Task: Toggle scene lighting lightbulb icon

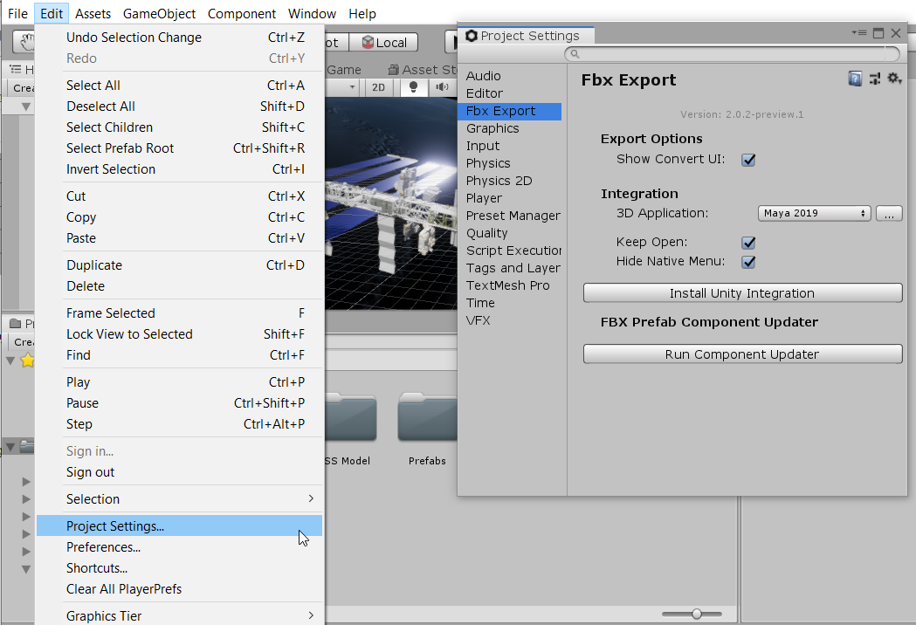Action: coord(413,87)
